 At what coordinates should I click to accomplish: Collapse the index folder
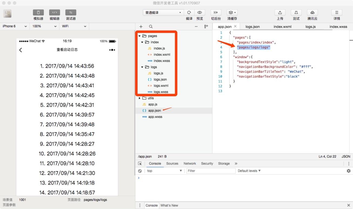pos(142,42)
